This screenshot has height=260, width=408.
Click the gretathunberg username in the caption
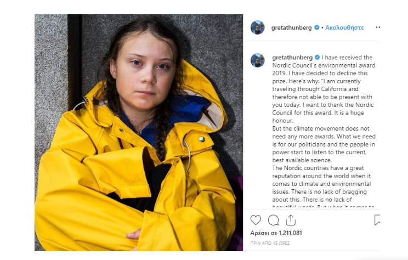[292, 58]
